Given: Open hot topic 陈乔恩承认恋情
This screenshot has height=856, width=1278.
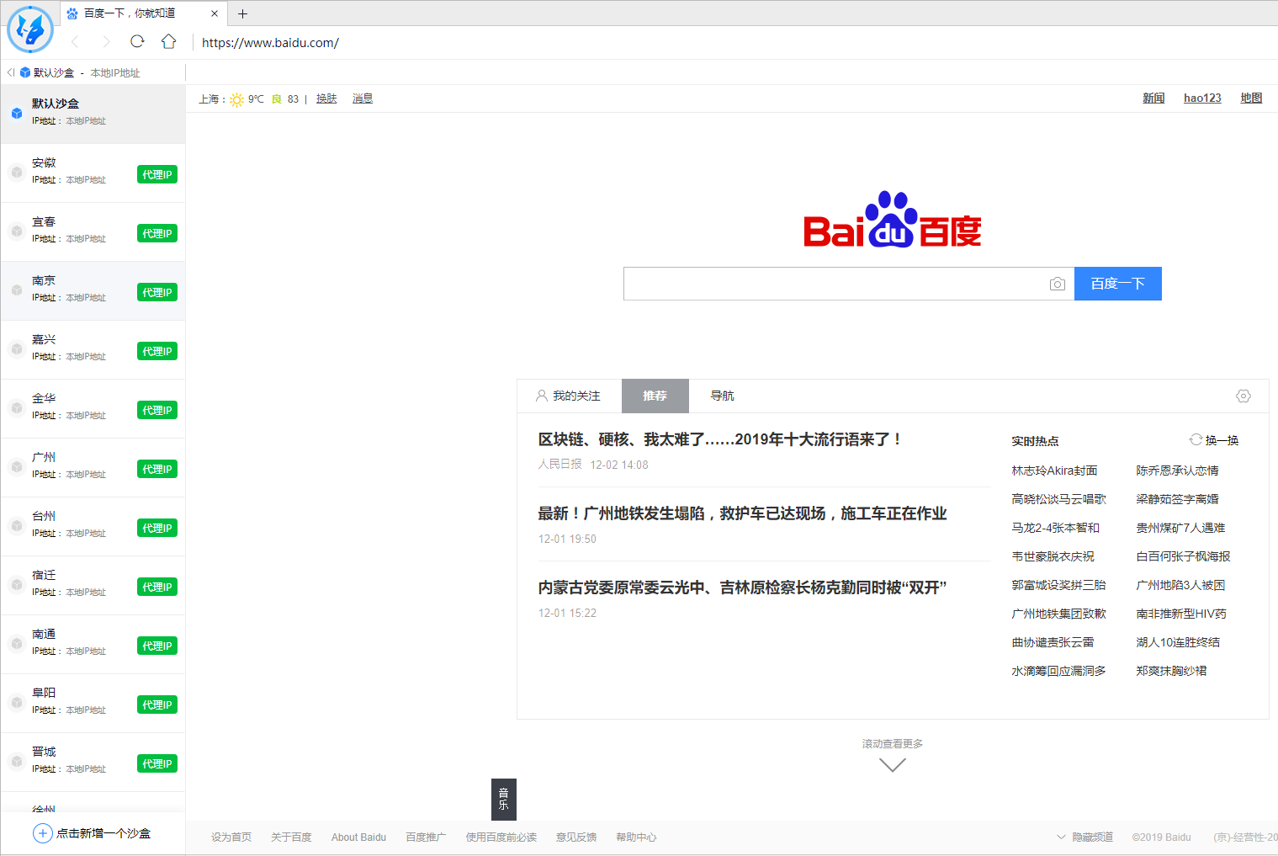Looking at the screenshot, I should (1177, 471).
